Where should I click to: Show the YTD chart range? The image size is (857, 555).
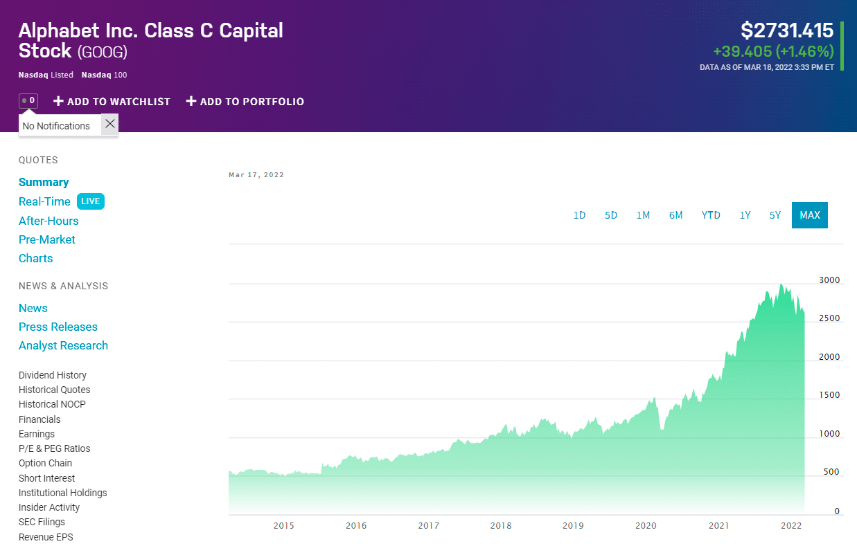[711, 215]
